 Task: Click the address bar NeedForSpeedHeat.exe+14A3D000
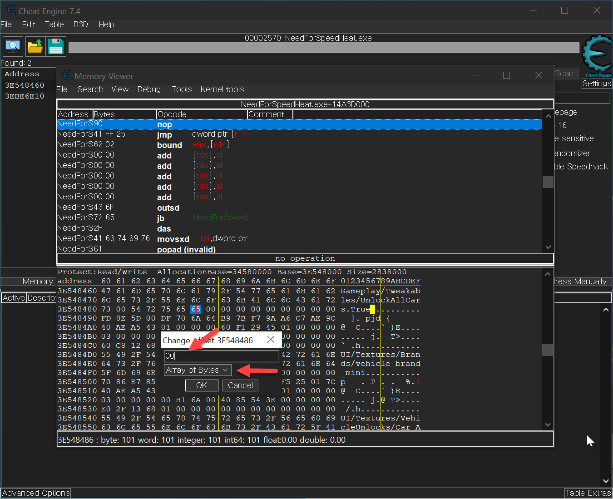(x=305, y=104)
